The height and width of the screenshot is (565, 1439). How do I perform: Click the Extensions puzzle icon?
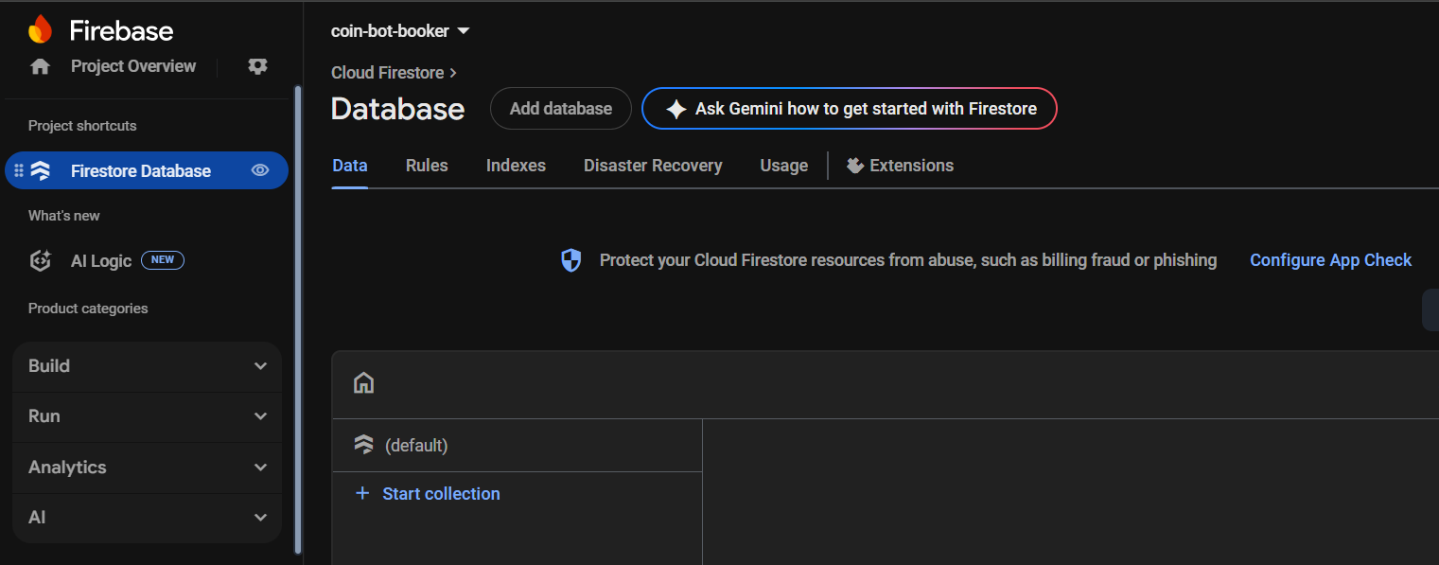coord(855,166)
